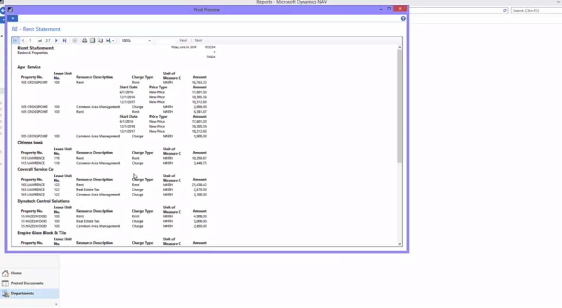The height and width of the screenshot is (308, 562).
Task: Open help icon in Print Preview
Action: pos(403,19)
